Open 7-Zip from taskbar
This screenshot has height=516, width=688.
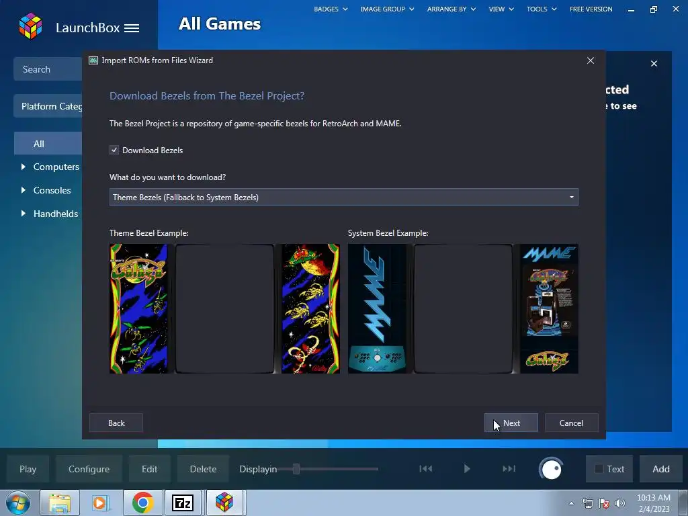pyautogui.click(x=183, y=503)
